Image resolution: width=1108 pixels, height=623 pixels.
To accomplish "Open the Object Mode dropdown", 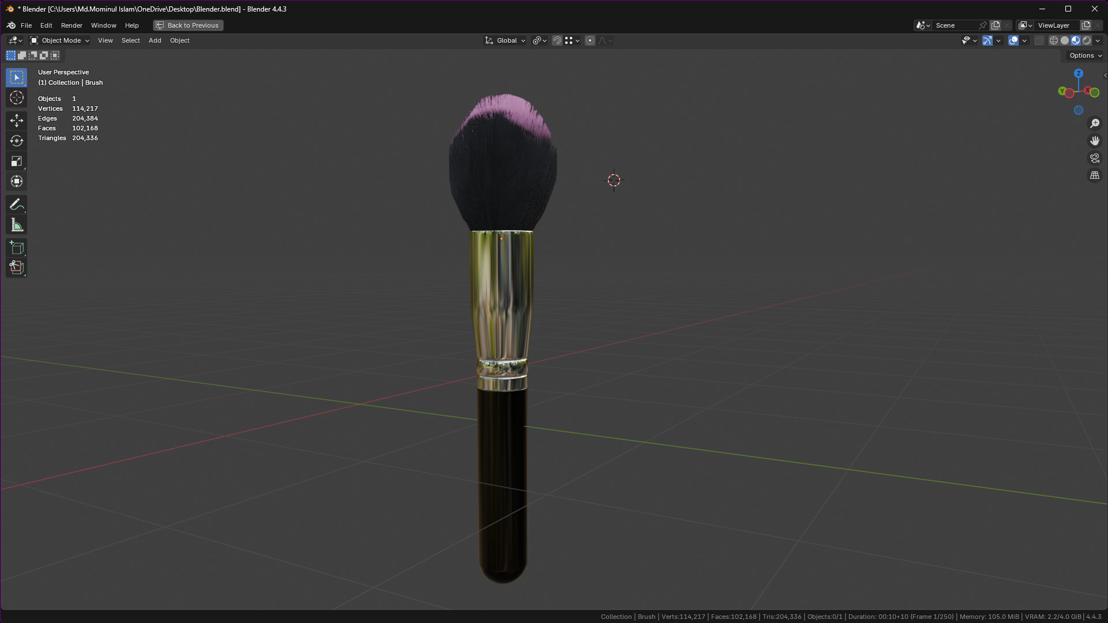I will (x=60, y=40).
